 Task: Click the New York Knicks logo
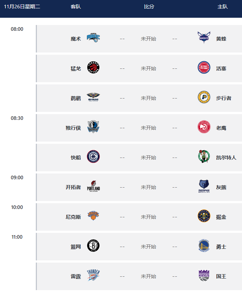coord(93,215)
